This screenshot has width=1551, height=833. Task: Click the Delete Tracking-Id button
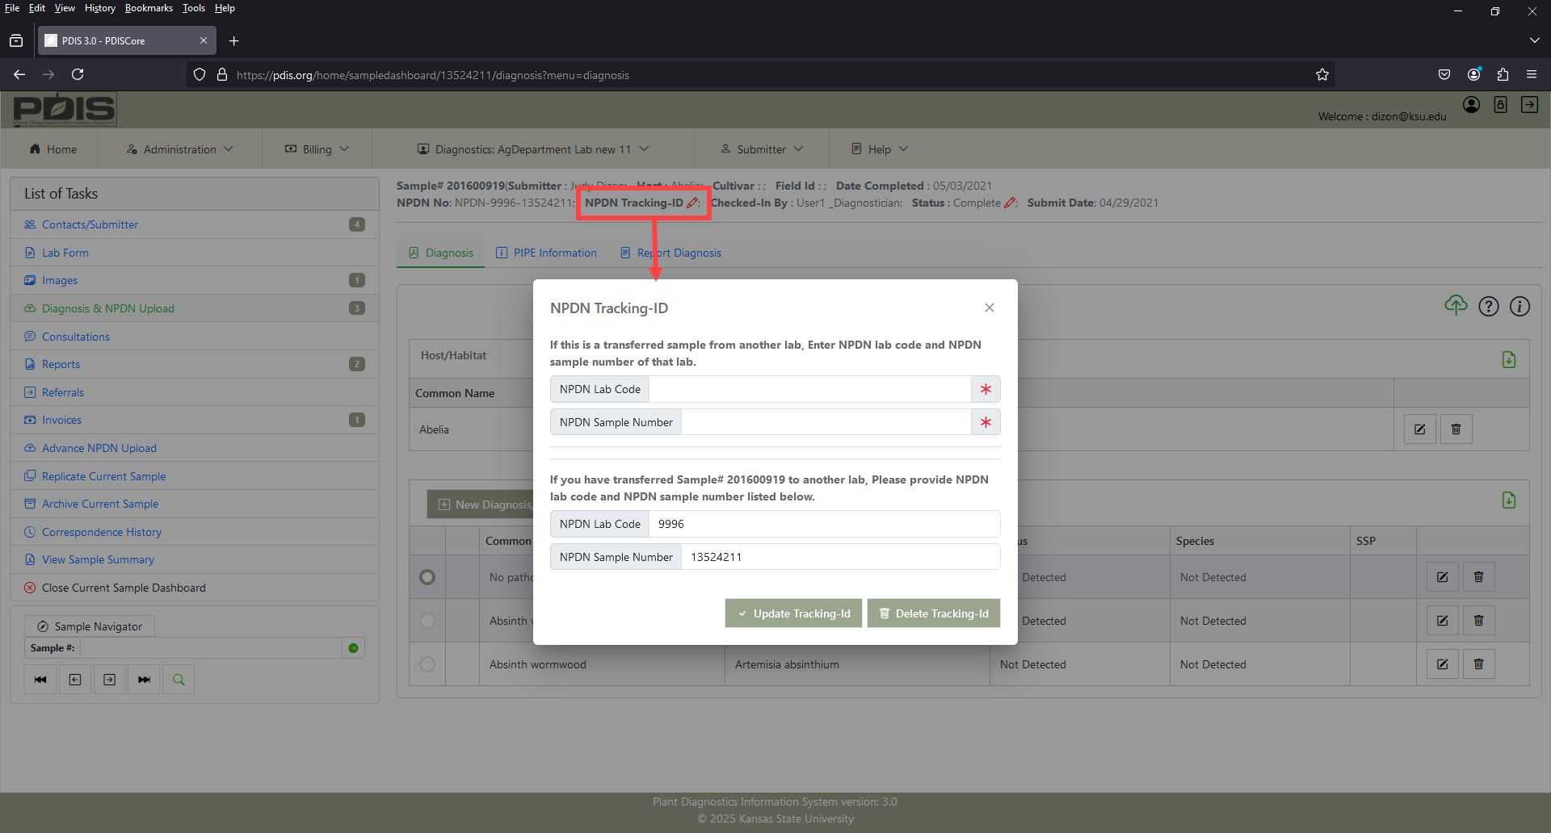coord(933,613)
